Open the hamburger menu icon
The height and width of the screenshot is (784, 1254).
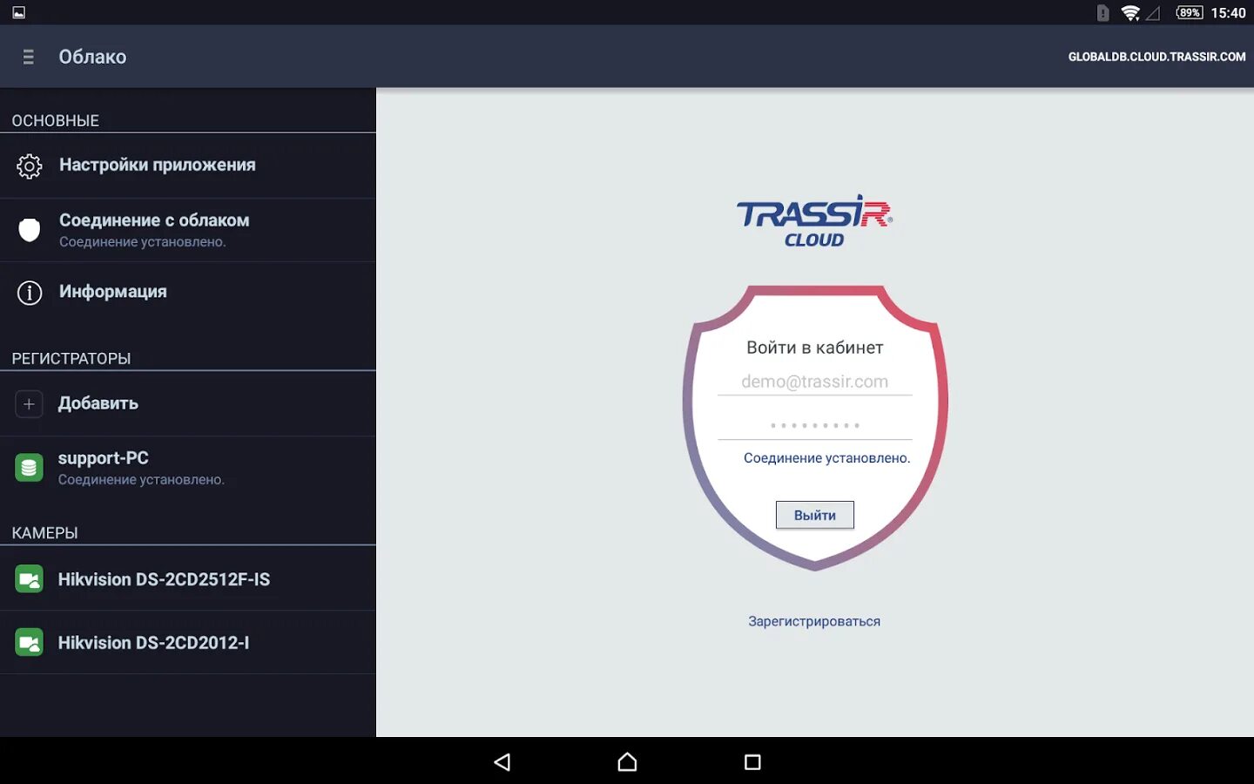pyautogui.click(x=29, y=57)
